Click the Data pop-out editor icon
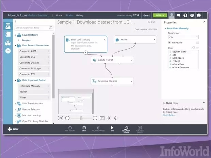 point(193,48)
